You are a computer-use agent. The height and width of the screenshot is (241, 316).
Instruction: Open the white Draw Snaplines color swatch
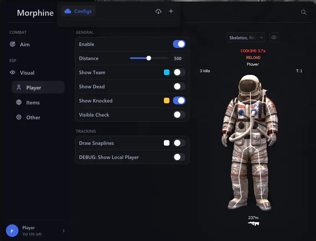pos(167,143)
